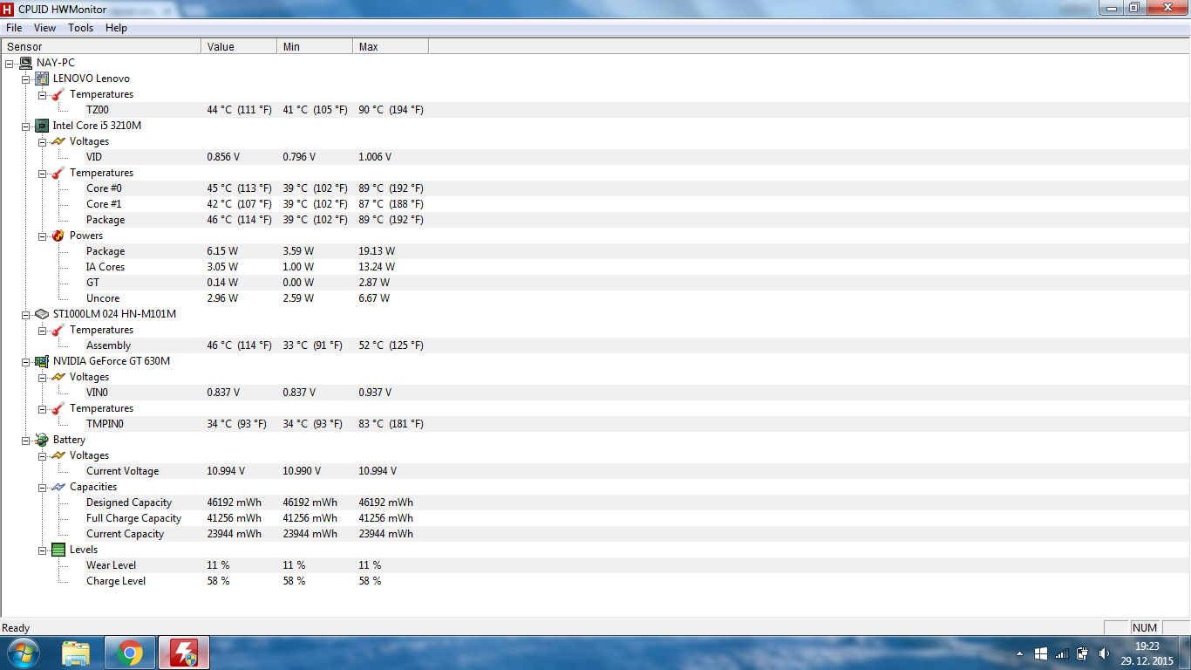Click the Value column header
Viewport: 1191px width, 670px height.
(x=239, y=47)
